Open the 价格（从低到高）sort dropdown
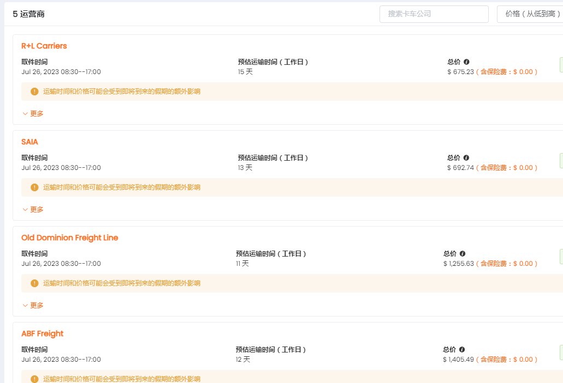This screenshot has width=563, height=383. (530, 14)
